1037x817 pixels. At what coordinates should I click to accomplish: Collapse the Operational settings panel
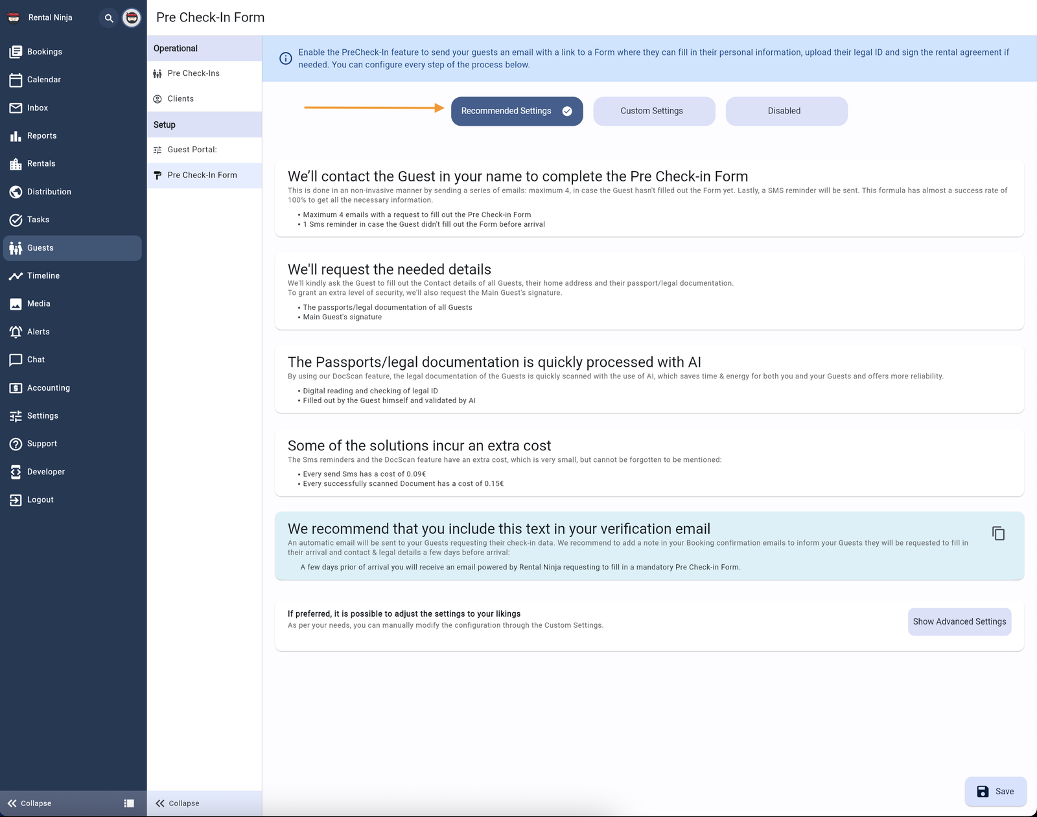coord(177,803)
